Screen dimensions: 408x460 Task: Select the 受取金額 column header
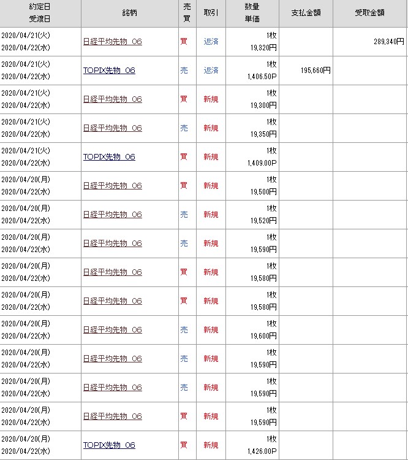[x=370, y=13]
